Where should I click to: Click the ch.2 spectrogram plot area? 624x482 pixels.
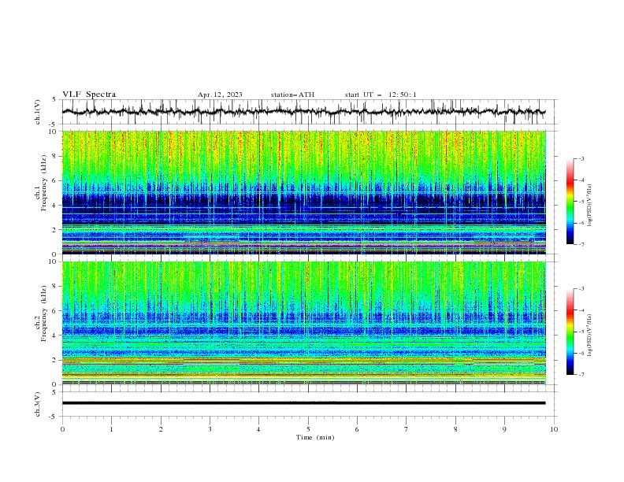(x=303, y=323)
